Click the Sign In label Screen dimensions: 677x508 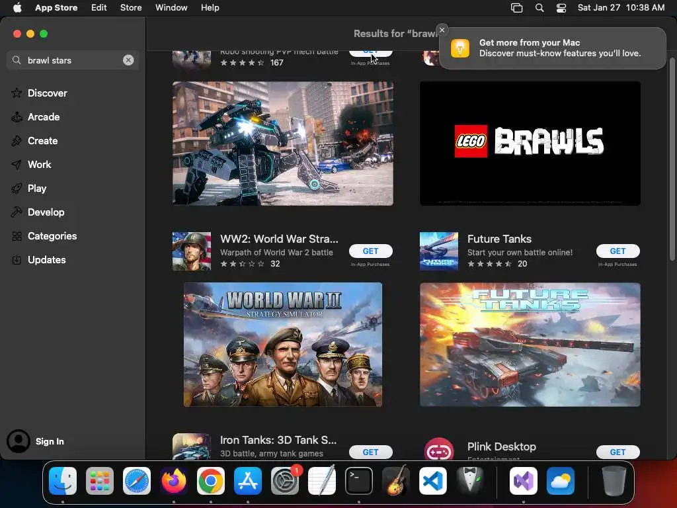tap(50, 441)
